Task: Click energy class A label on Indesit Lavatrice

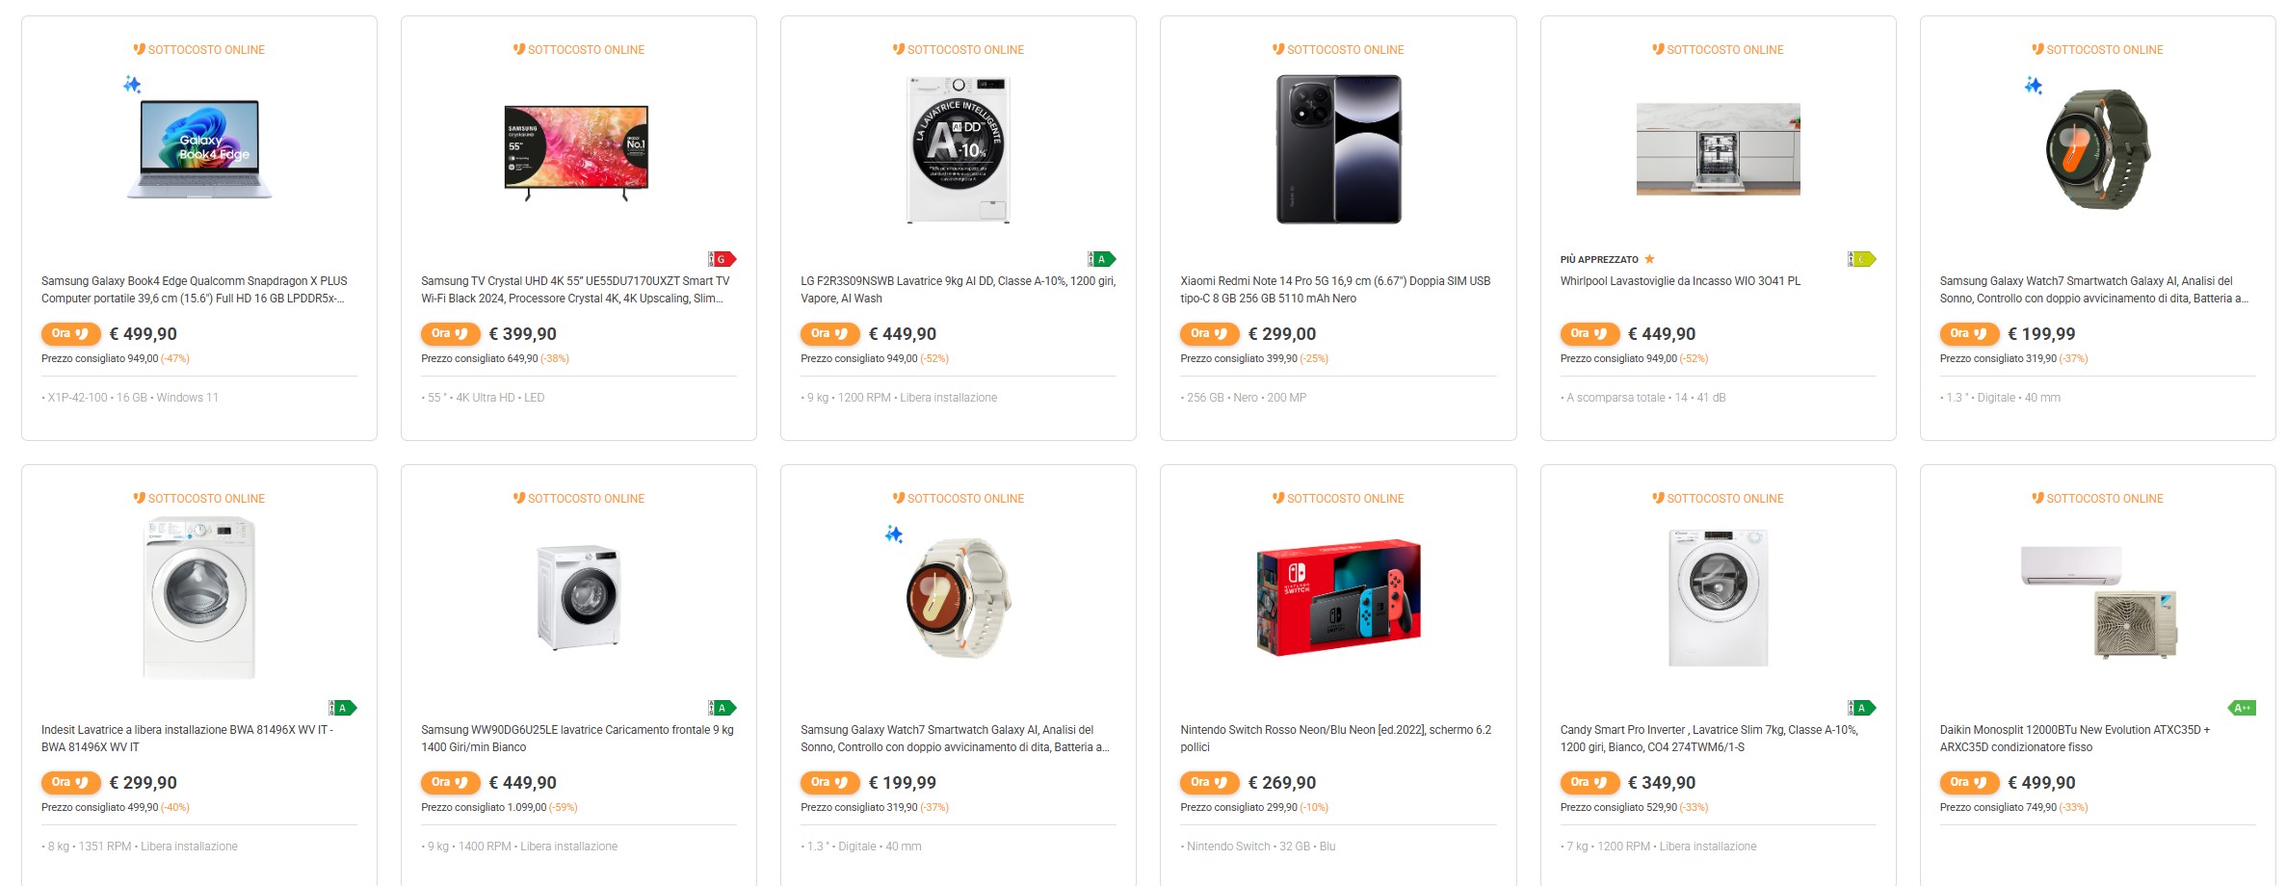Action: tap(342, 708)
